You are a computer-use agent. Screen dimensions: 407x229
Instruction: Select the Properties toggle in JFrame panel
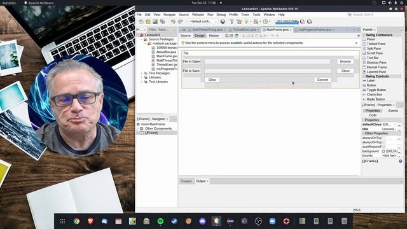(373, 111)
